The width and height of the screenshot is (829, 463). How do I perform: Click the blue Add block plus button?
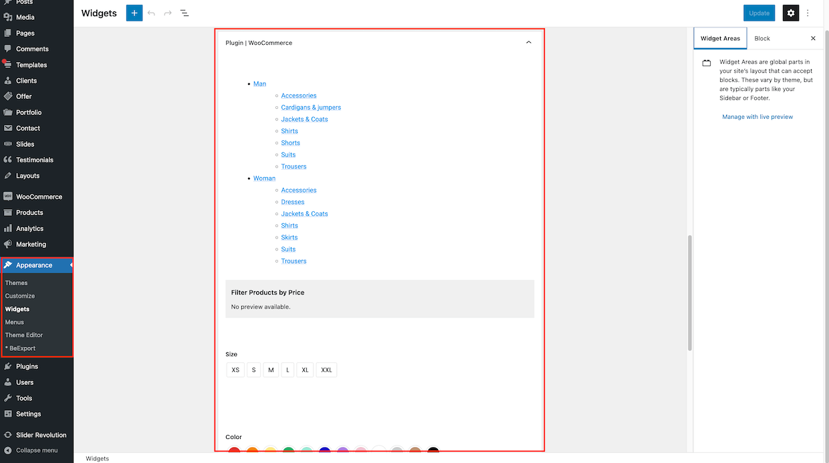(134, 13)
